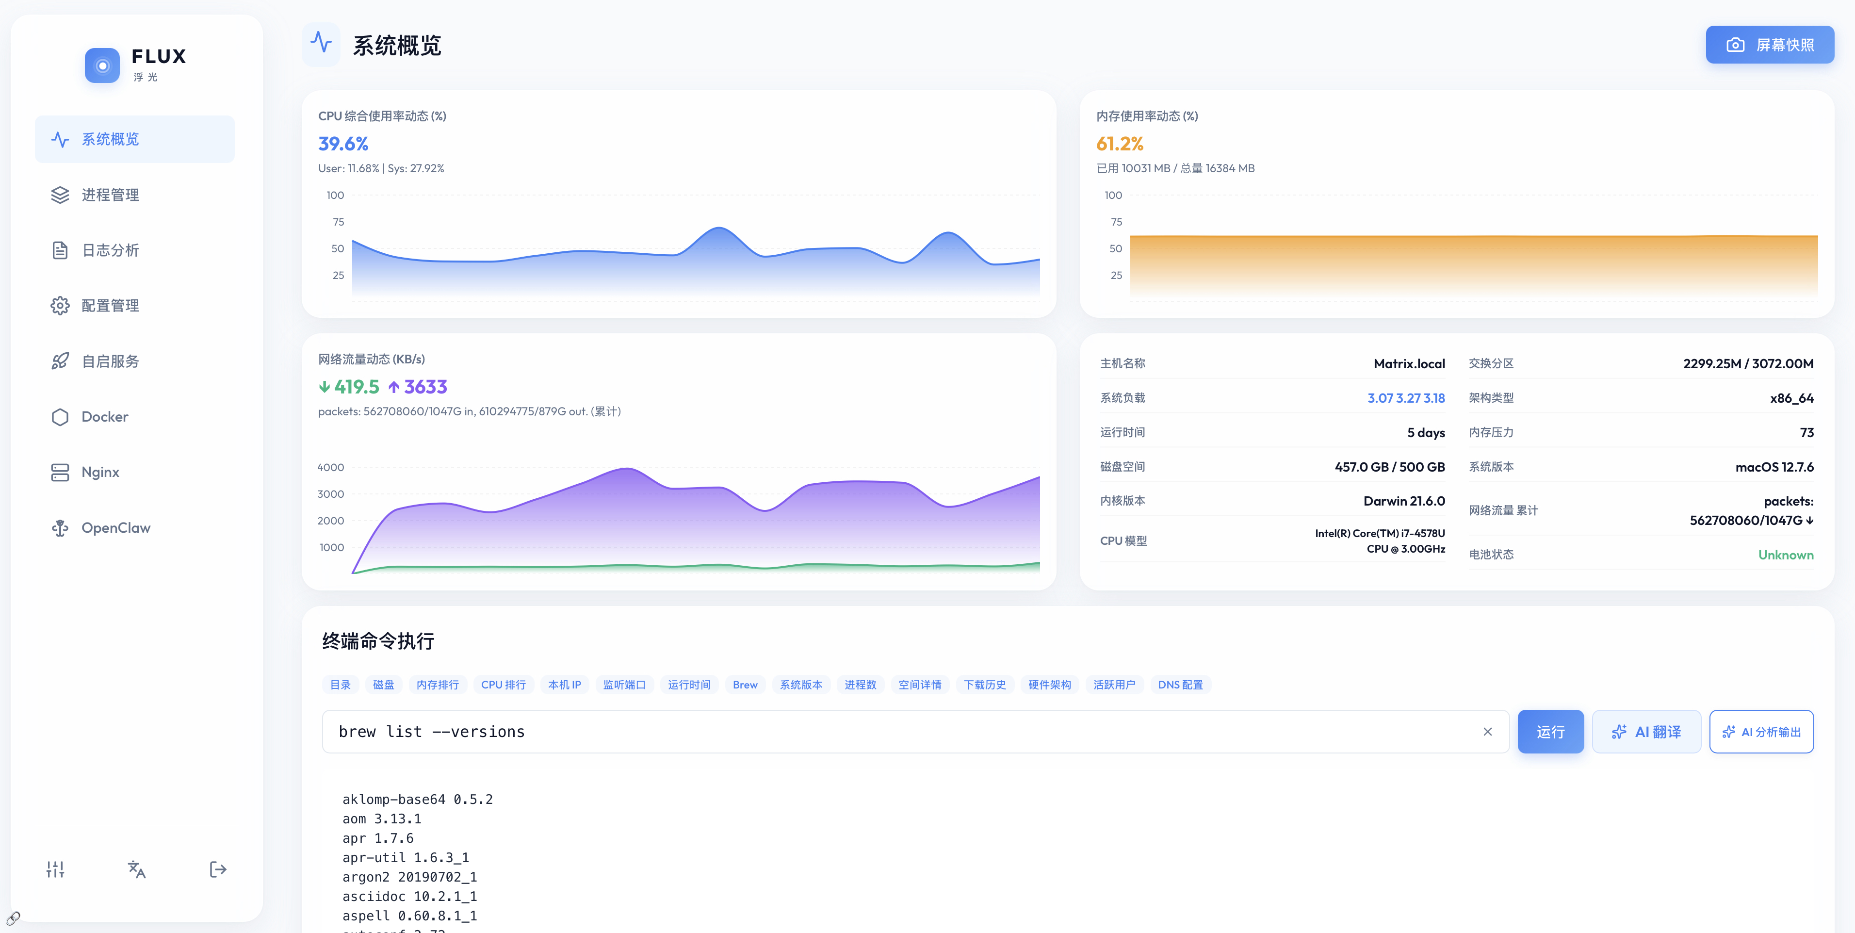Run the command with the 运行 button
Screen dimensions: 1855x933
(1550, 731)
